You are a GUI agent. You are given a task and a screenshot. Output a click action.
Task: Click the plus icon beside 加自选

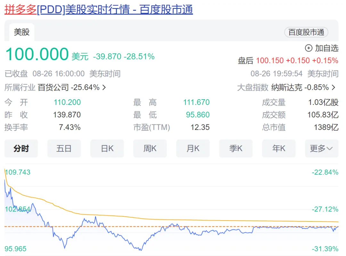[309, 48]
